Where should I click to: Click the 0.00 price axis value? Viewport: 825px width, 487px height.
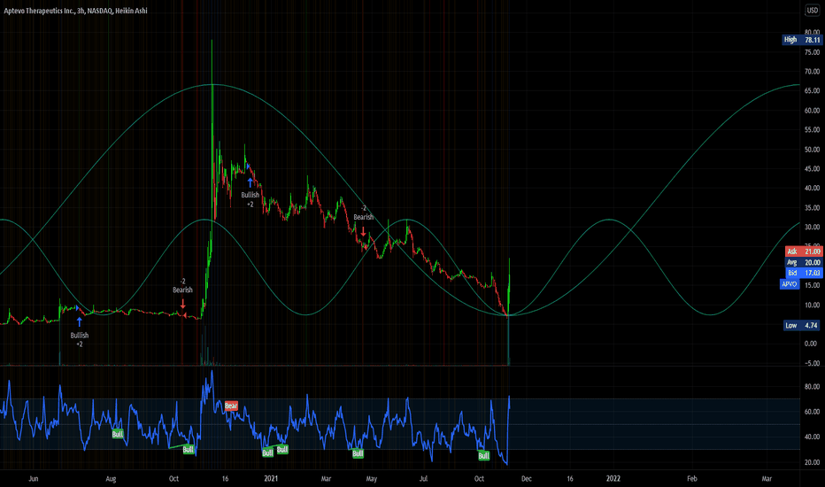click(813, 344)
